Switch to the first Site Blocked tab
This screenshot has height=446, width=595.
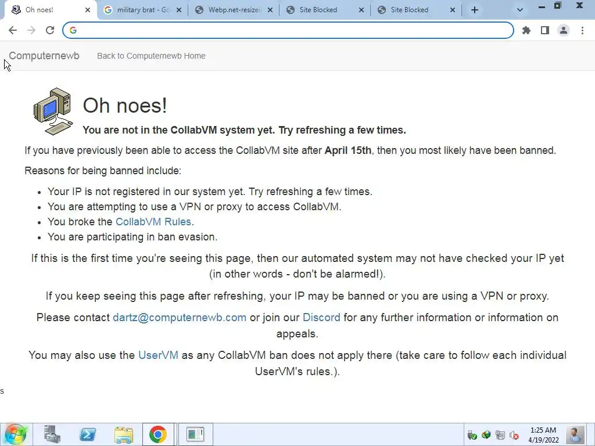(325, 10)
